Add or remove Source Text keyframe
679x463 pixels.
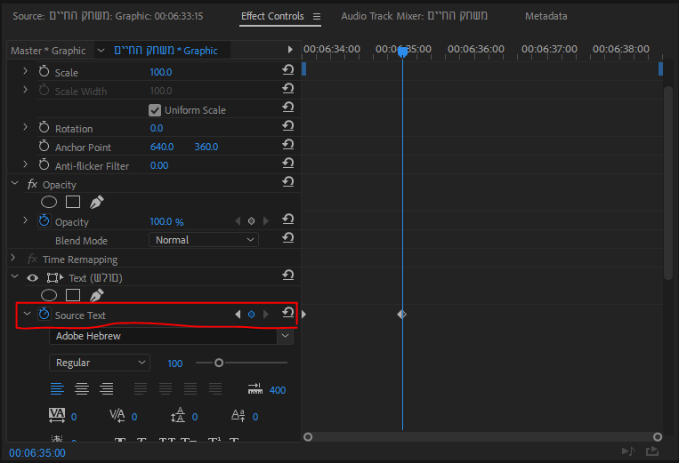tap(251, 315)
